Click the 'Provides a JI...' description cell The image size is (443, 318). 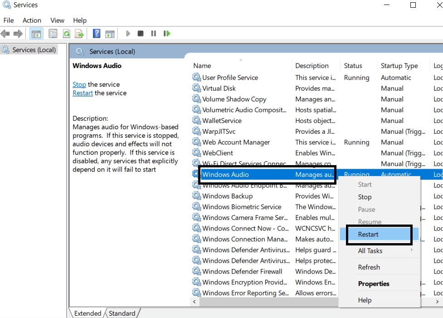(315, 132)
